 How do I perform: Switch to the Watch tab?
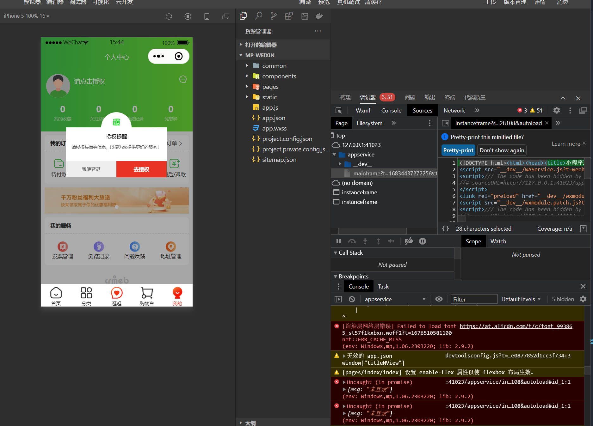[498, 241]
